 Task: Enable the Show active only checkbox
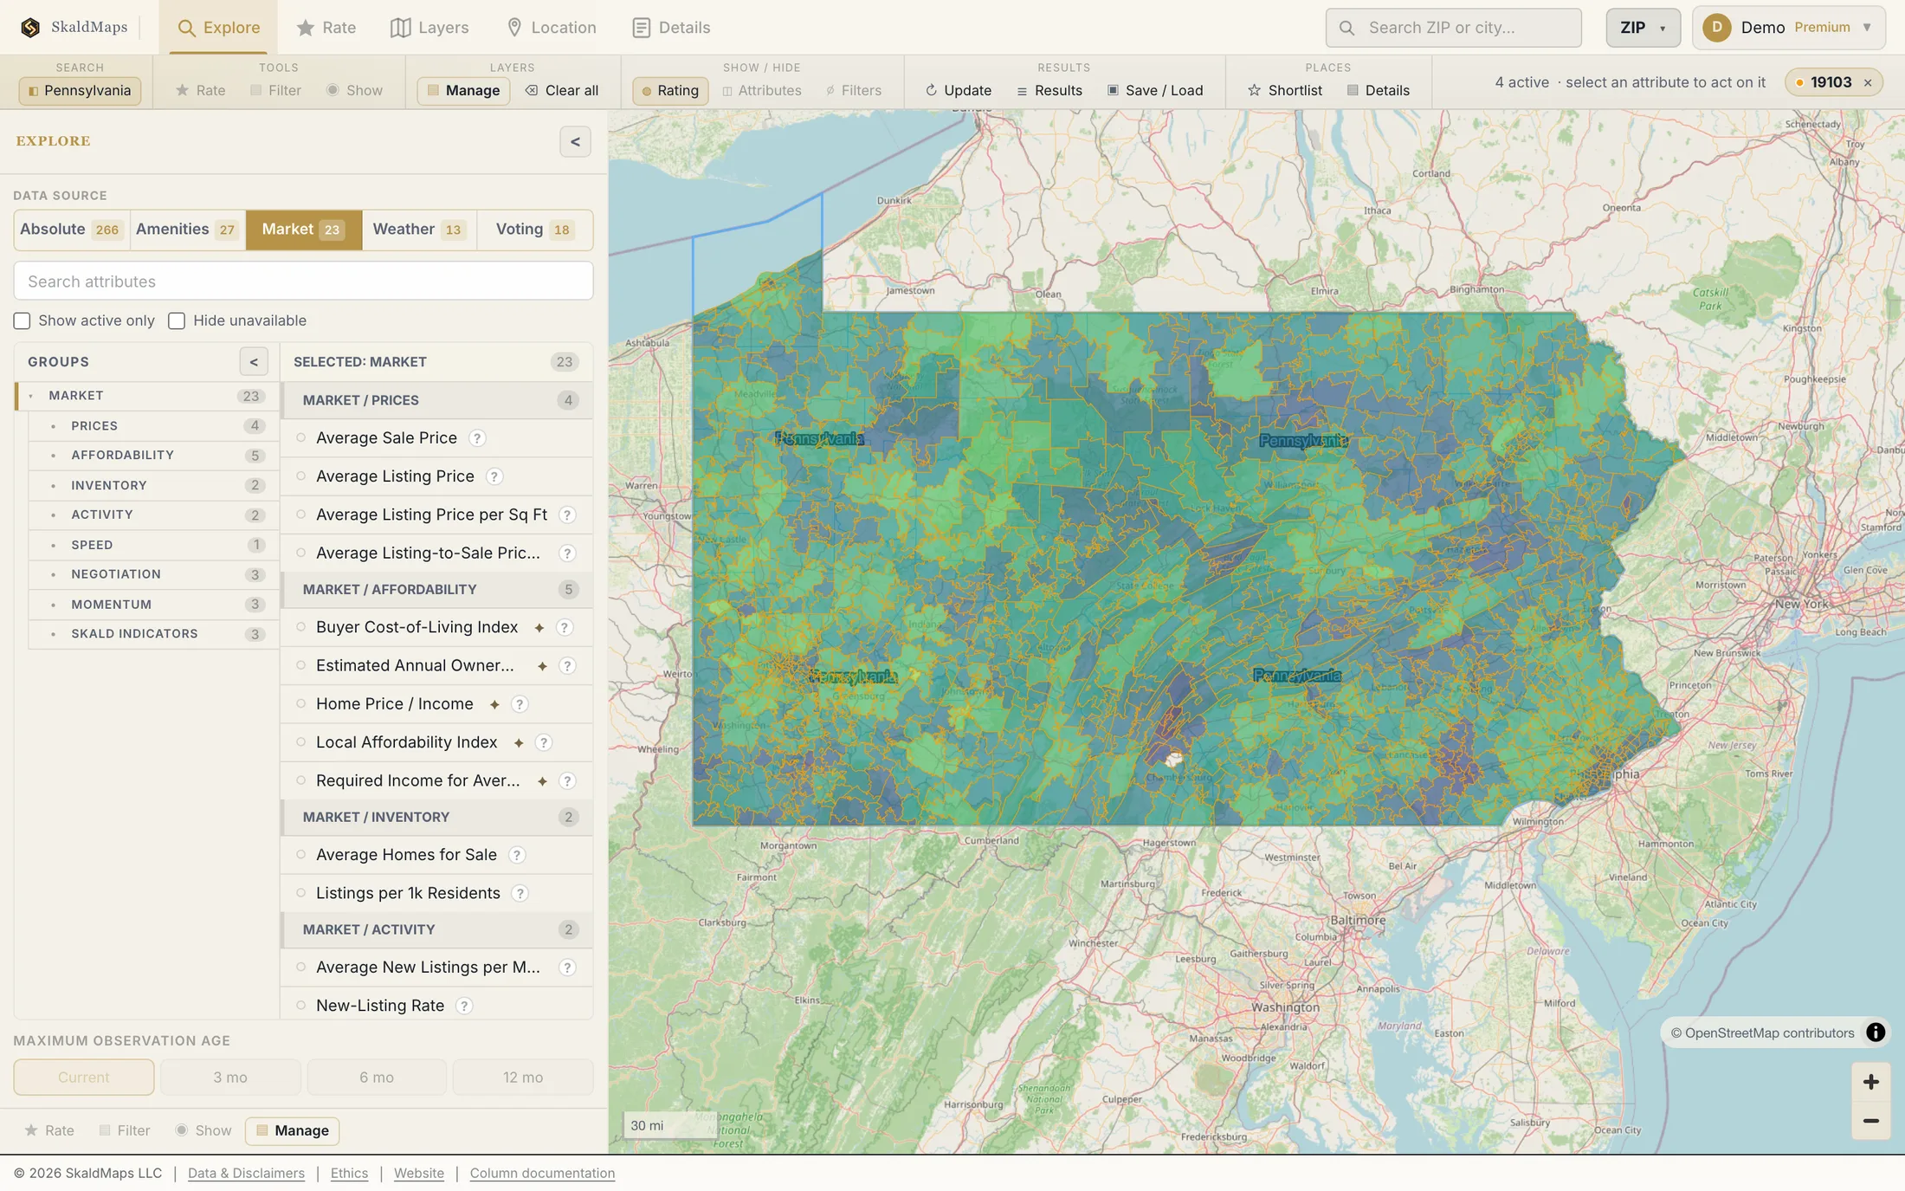point(23,321)
